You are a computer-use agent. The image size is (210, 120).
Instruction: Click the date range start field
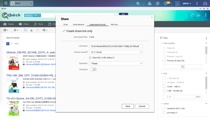point(172,67)
